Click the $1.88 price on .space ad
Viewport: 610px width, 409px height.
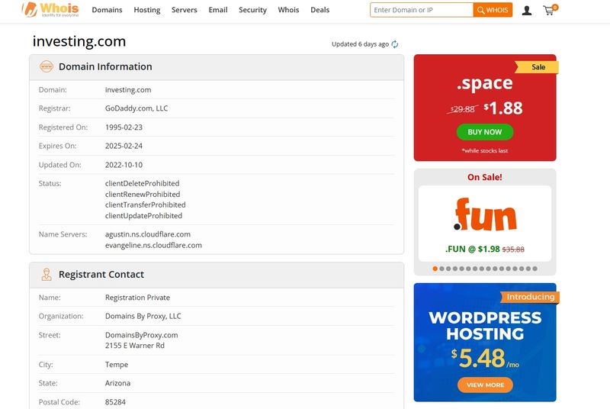[503, 108]
